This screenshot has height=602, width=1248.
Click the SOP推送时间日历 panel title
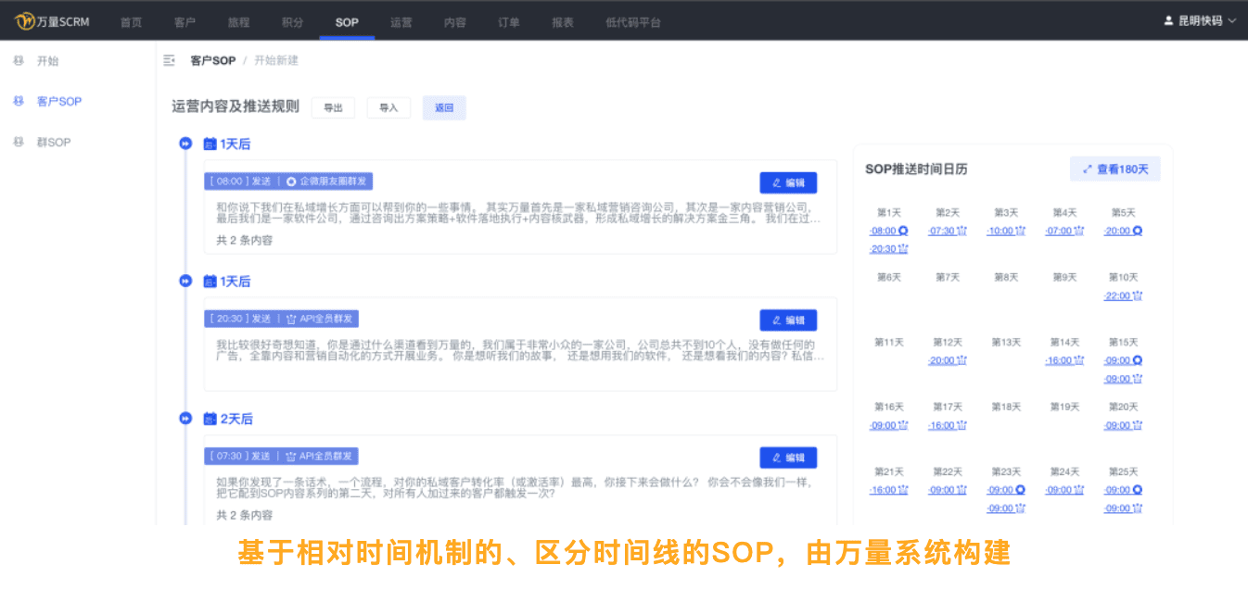[x=916, y=169]
